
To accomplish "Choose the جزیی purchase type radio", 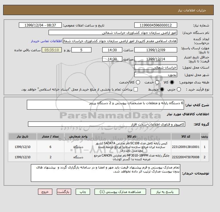I will pos(179,89).
